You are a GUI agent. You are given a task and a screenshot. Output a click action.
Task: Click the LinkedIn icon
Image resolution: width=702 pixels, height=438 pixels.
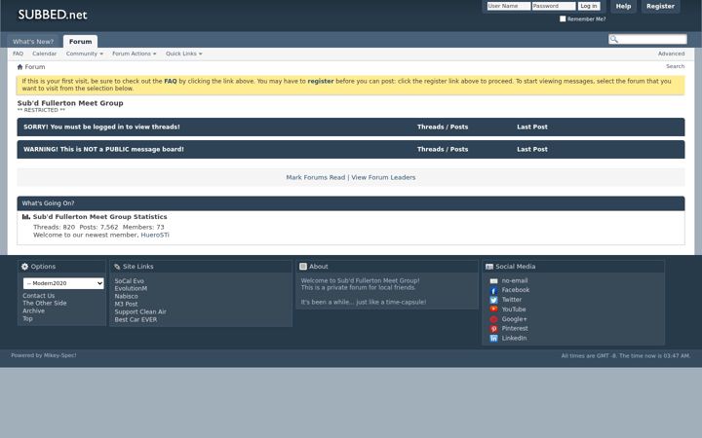(493, 339)
